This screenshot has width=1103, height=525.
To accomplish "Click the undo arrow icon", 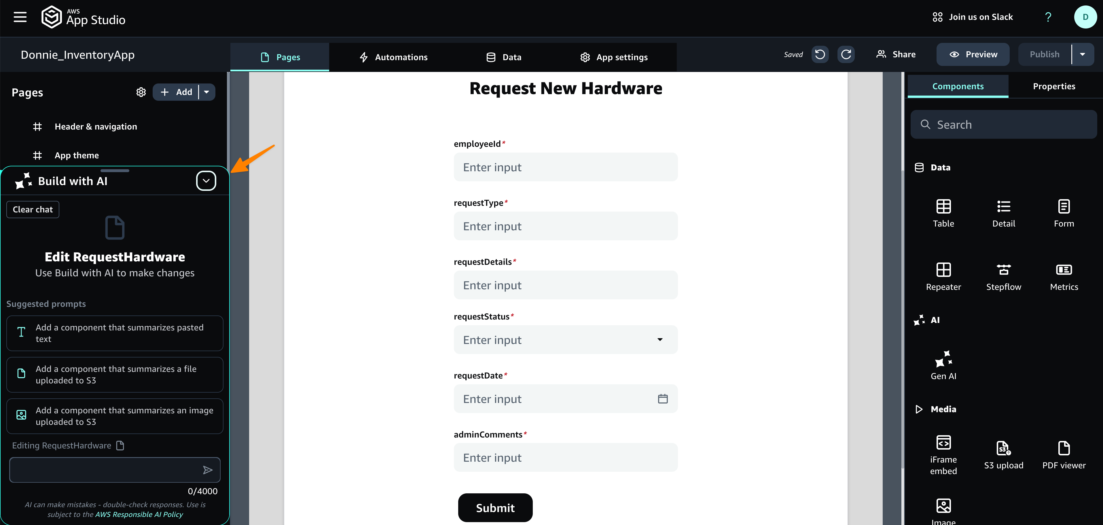I will [x=820, y=54].
